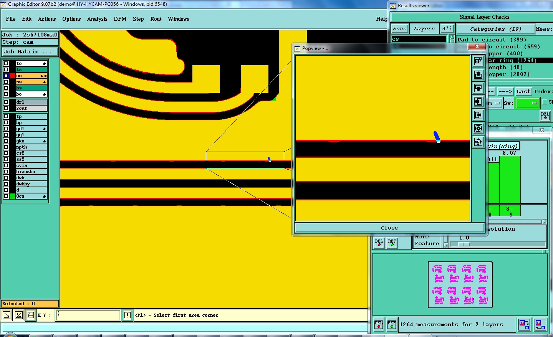Open the green Sv dropdown

[x=528, y=103]
